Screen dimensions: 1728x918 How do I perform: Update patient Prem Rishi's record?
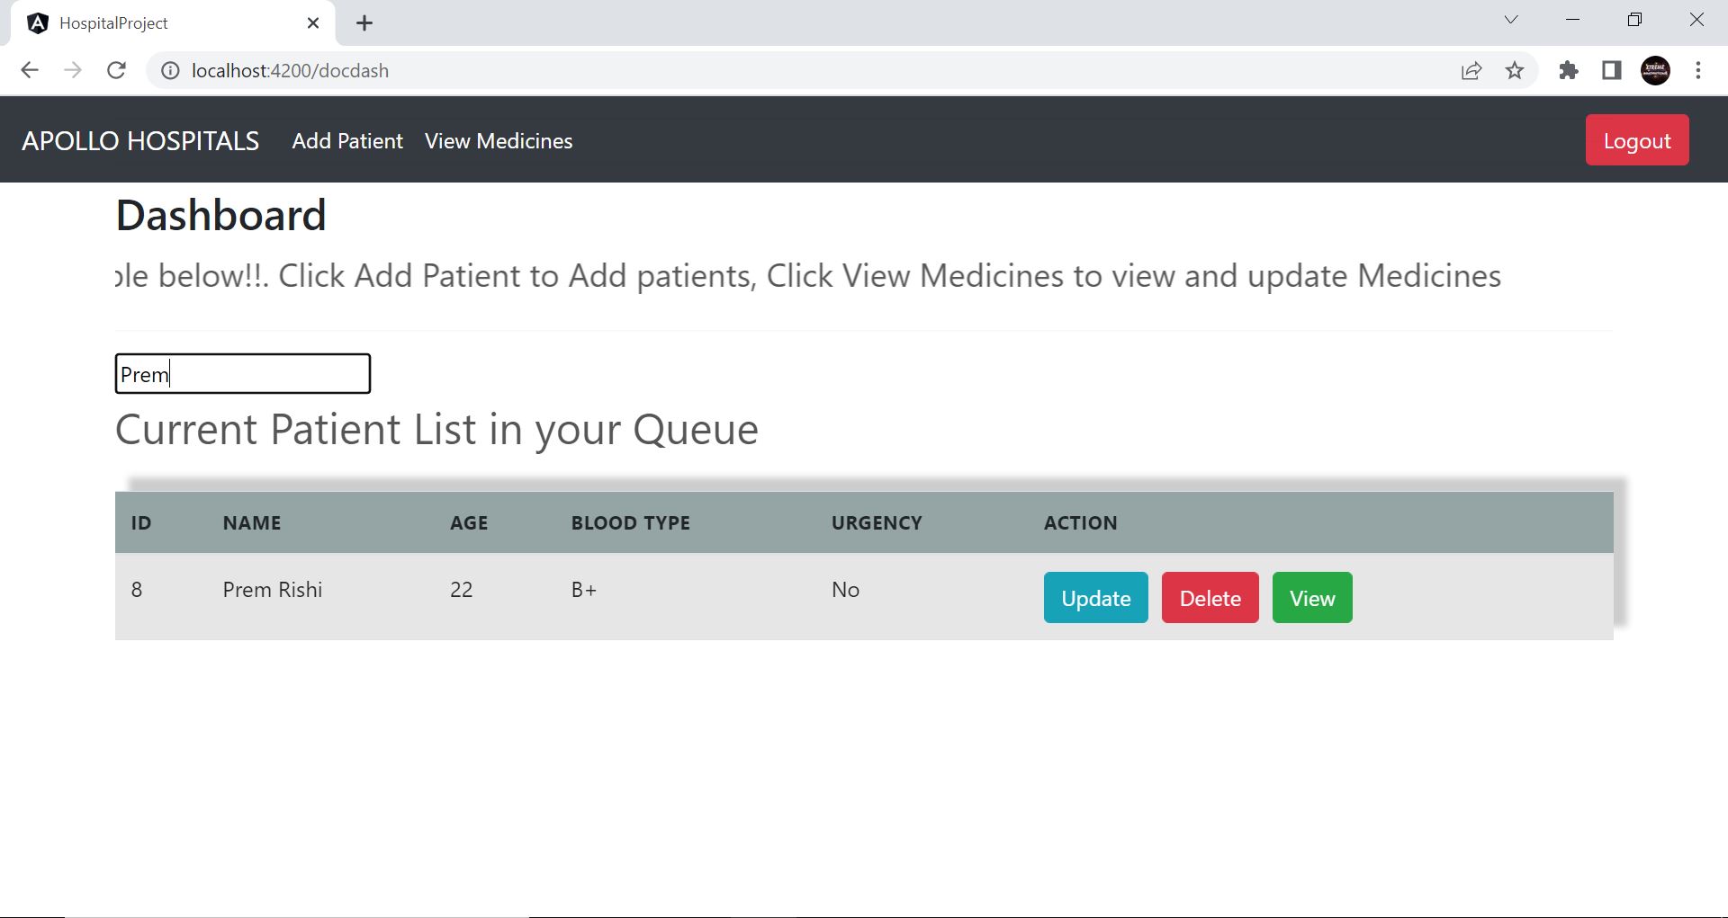tap(1095, 598)
